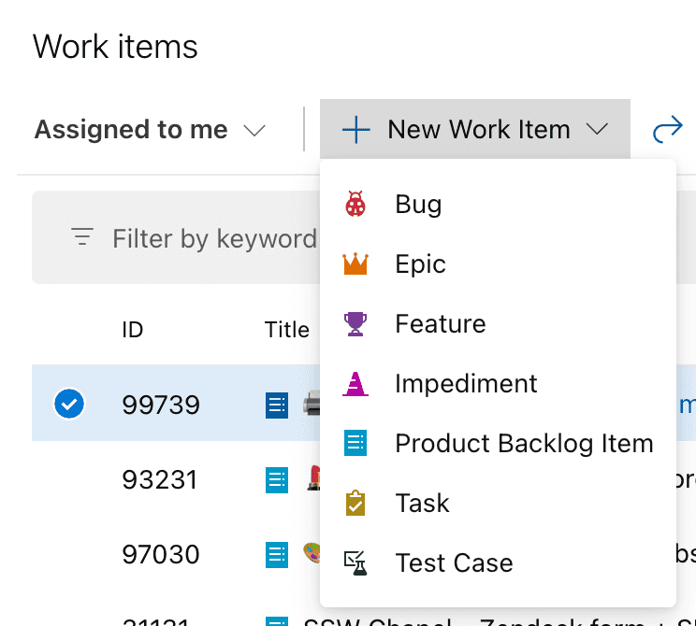The image size is (696, 626).
Task: Click the filter lines icon
Action: click(82, 238)
